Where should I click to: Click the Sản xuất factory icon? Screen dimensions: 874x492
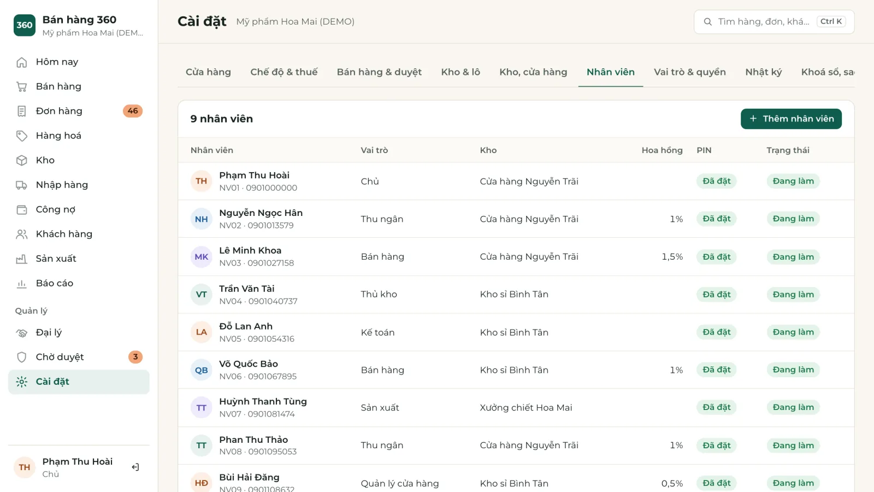click(x=22, y=259)
